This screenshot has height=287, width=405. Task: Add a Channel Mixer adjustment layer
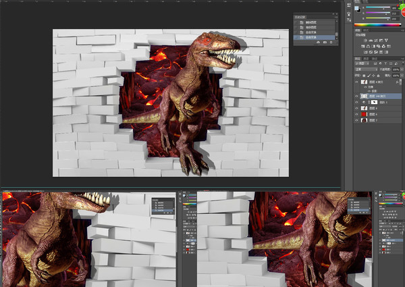click(383, 46)
